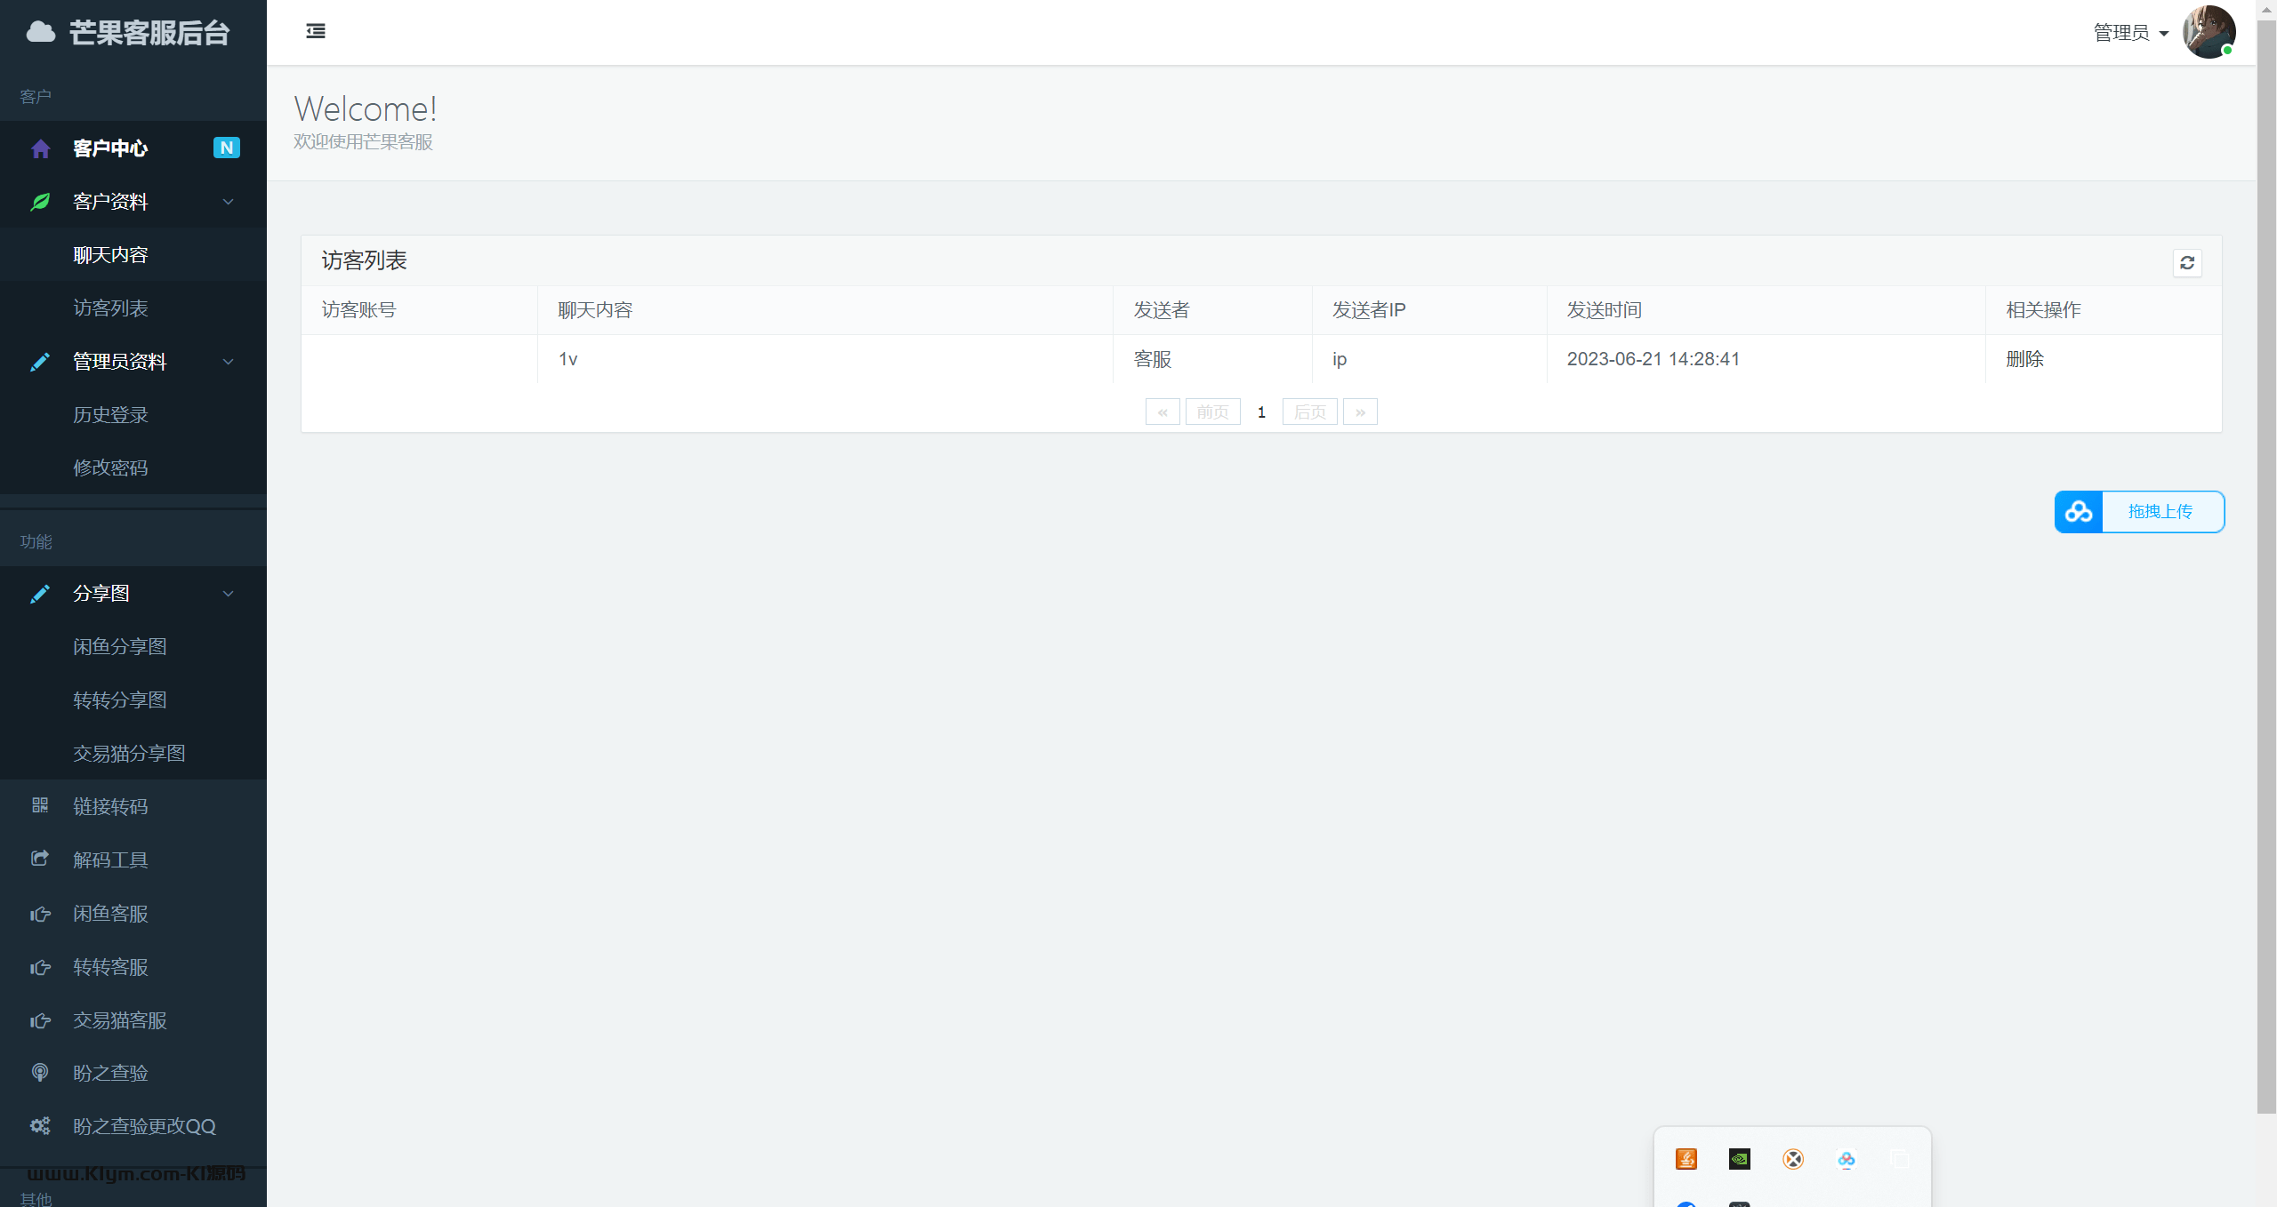The image size is (2277, 1207).
Task: Collapse the 分享图 submenu
Action: tap(229, 594)
